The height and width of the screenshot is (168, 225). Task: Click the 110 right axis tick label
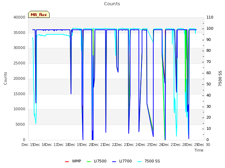click(210, 17)
